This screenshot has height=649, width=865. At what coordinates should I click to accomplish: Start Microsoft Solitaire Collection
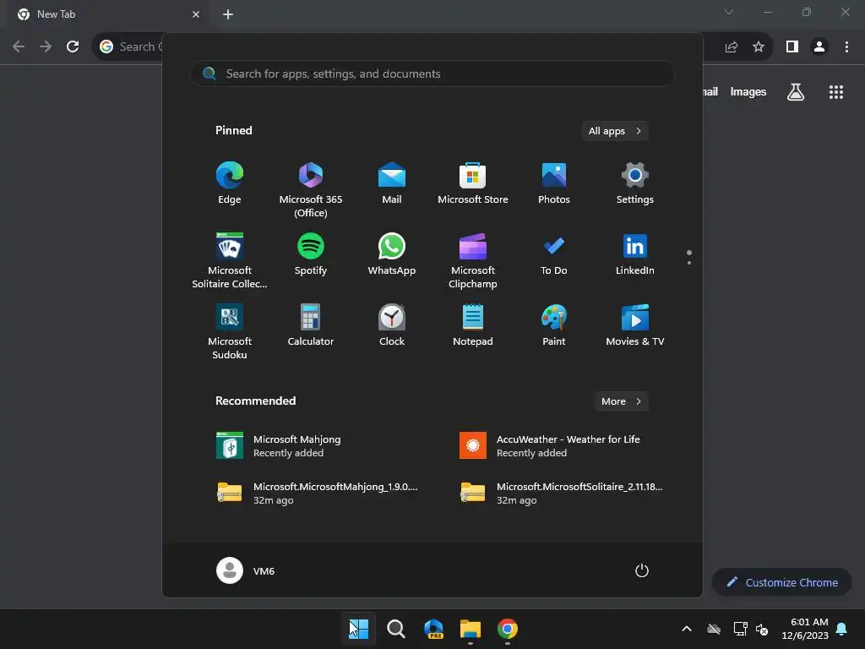pyautogui.click(x=230, y=260)
